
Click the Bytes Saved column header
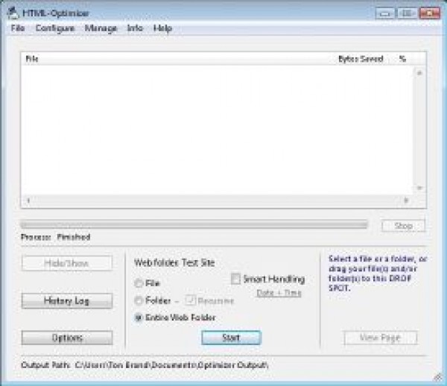click(361, 59)
